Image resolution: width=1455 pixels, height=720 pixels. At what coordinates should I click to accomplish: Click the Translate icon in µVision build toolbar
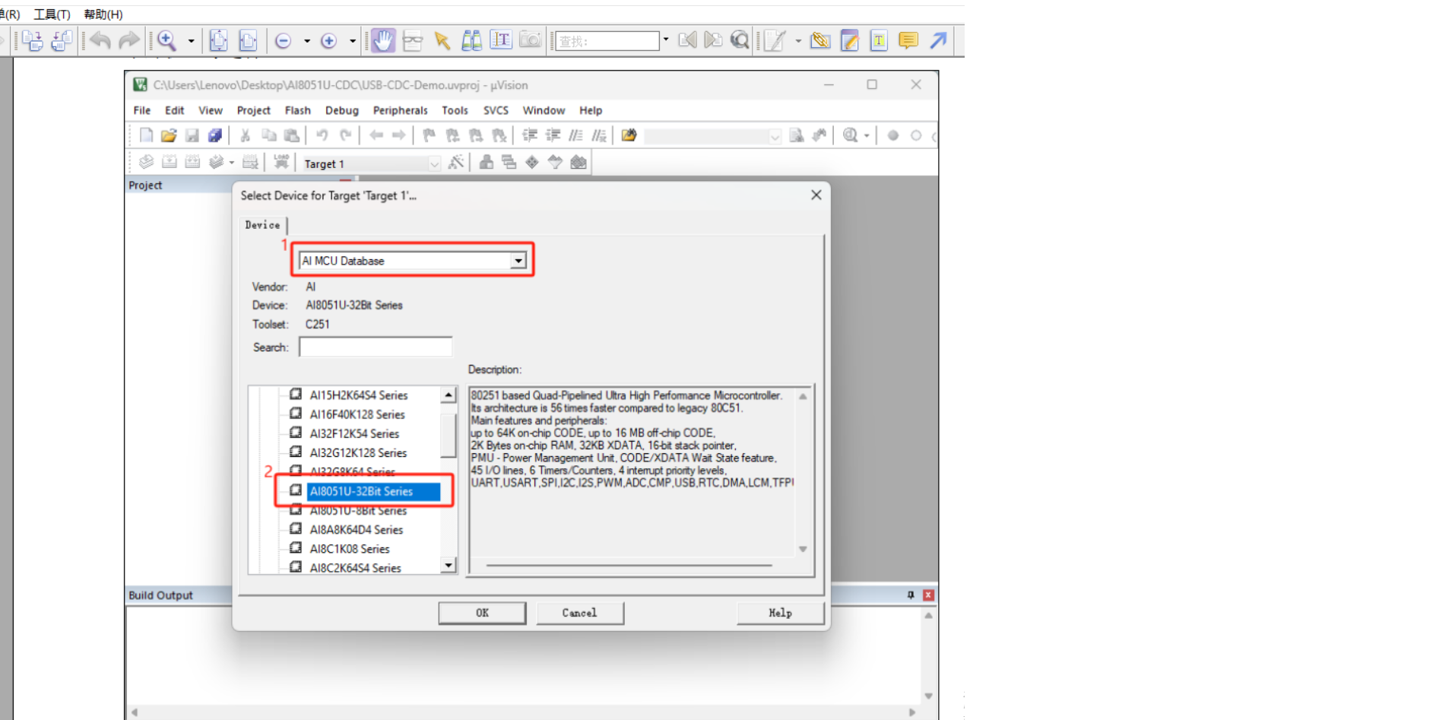pos(146,162)
